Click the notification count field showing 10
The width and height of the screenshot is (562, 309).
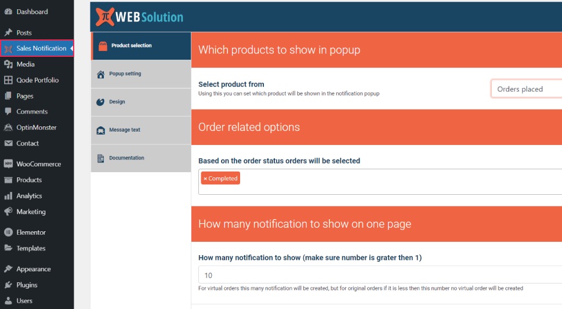coord(380,275)
